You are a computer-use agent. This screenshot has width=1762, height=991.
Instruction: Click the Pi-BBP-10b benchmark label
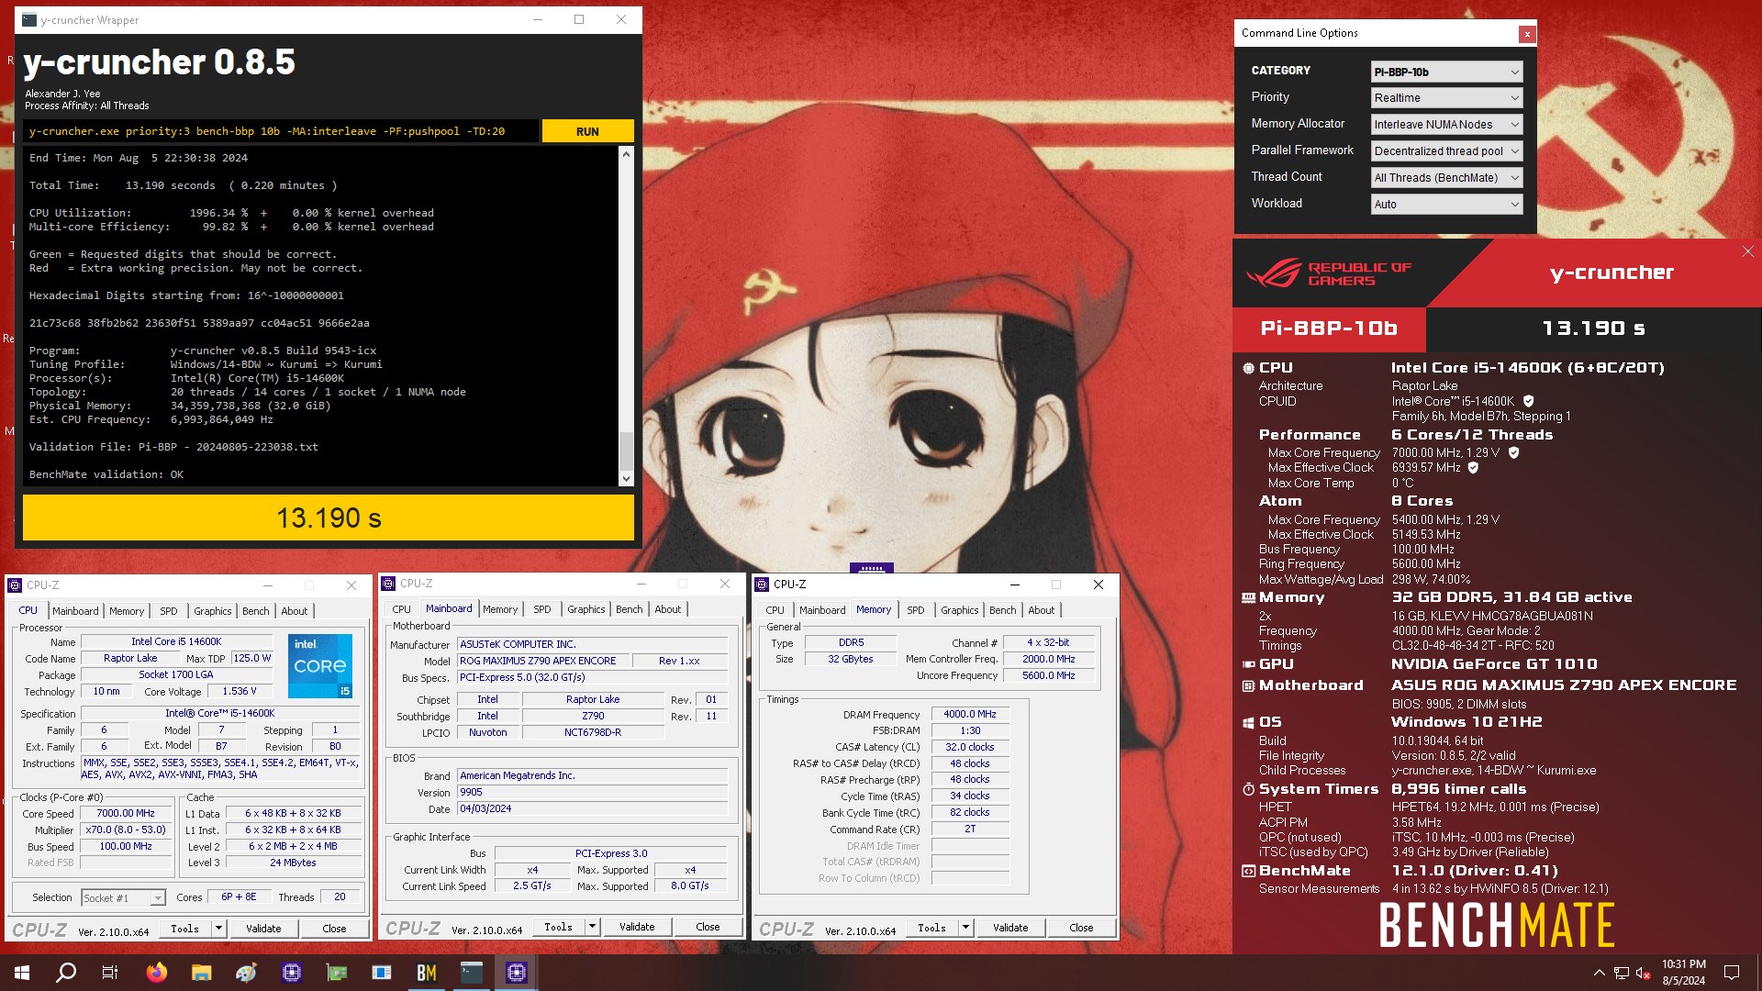click(1329, 328)
